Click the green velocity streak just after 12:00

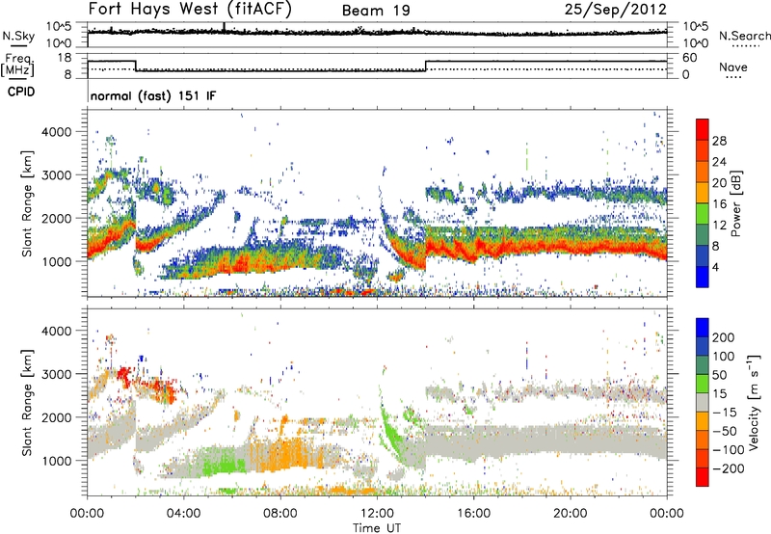[391, 433]
